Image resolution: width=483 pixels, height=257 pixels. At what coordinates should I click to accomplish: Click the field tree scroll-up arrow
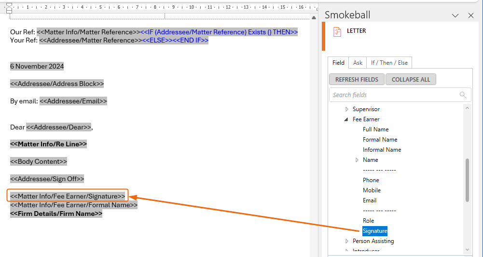(x=467, y=108)
